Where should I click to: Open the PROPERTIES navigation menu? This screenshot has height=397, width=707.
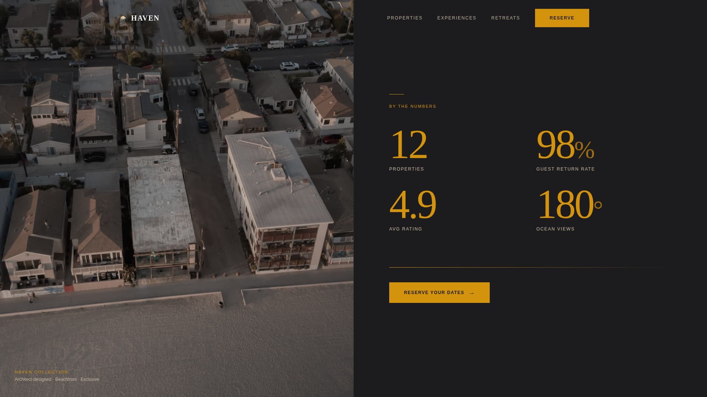pos(404,18)
